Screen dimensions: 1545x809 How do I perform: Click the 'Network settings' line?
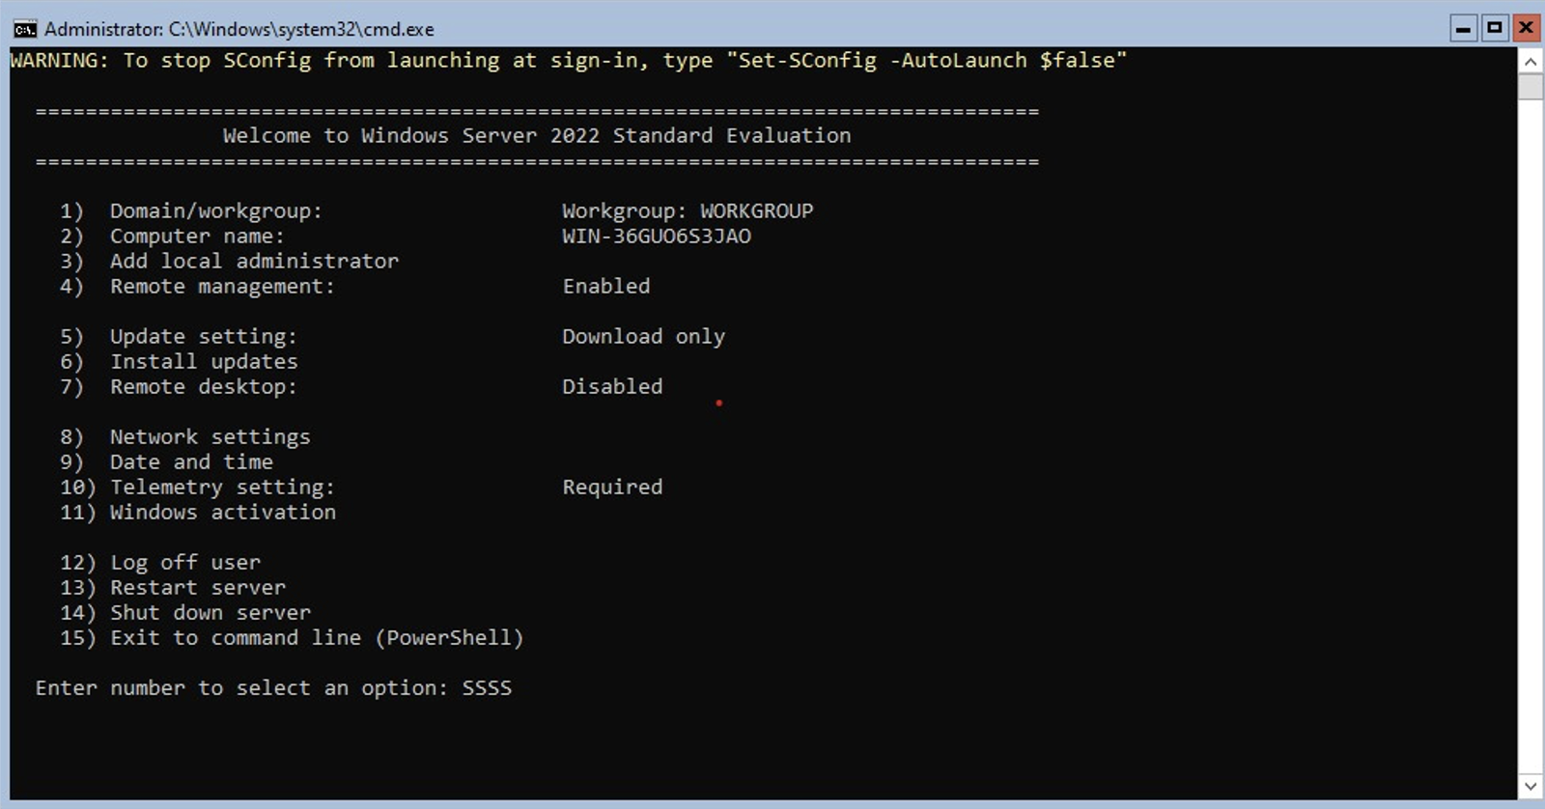(x=210, y=437)
